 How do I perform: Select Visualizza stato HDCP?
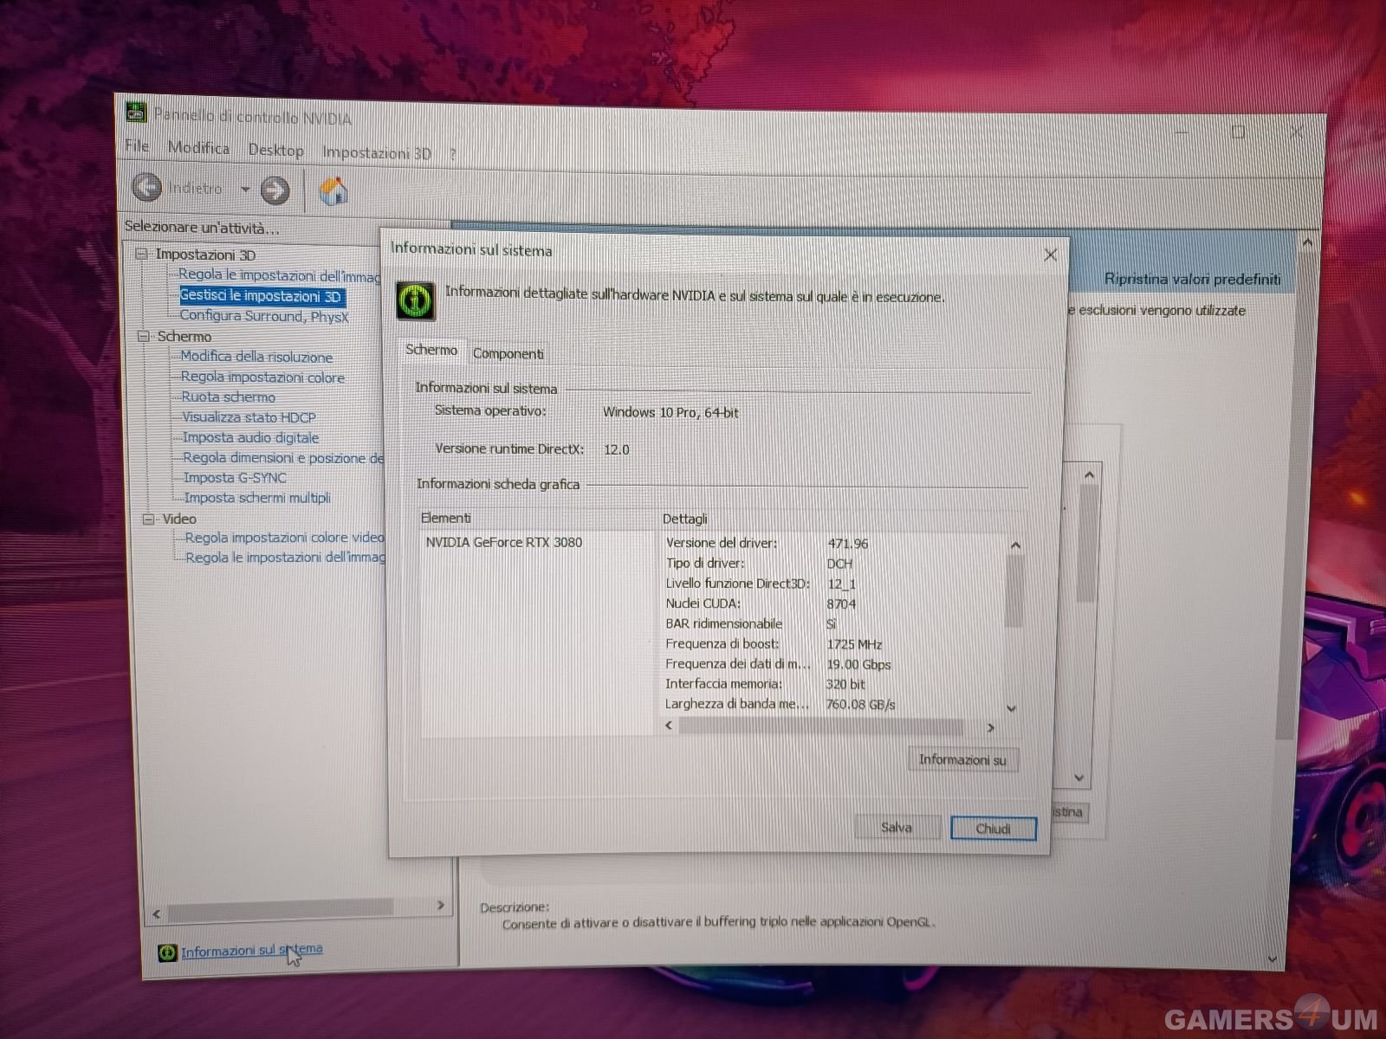(x=249, y=416)
